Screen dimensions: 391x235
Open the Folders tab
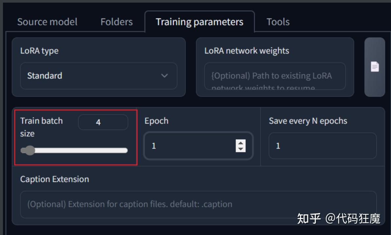117,22
